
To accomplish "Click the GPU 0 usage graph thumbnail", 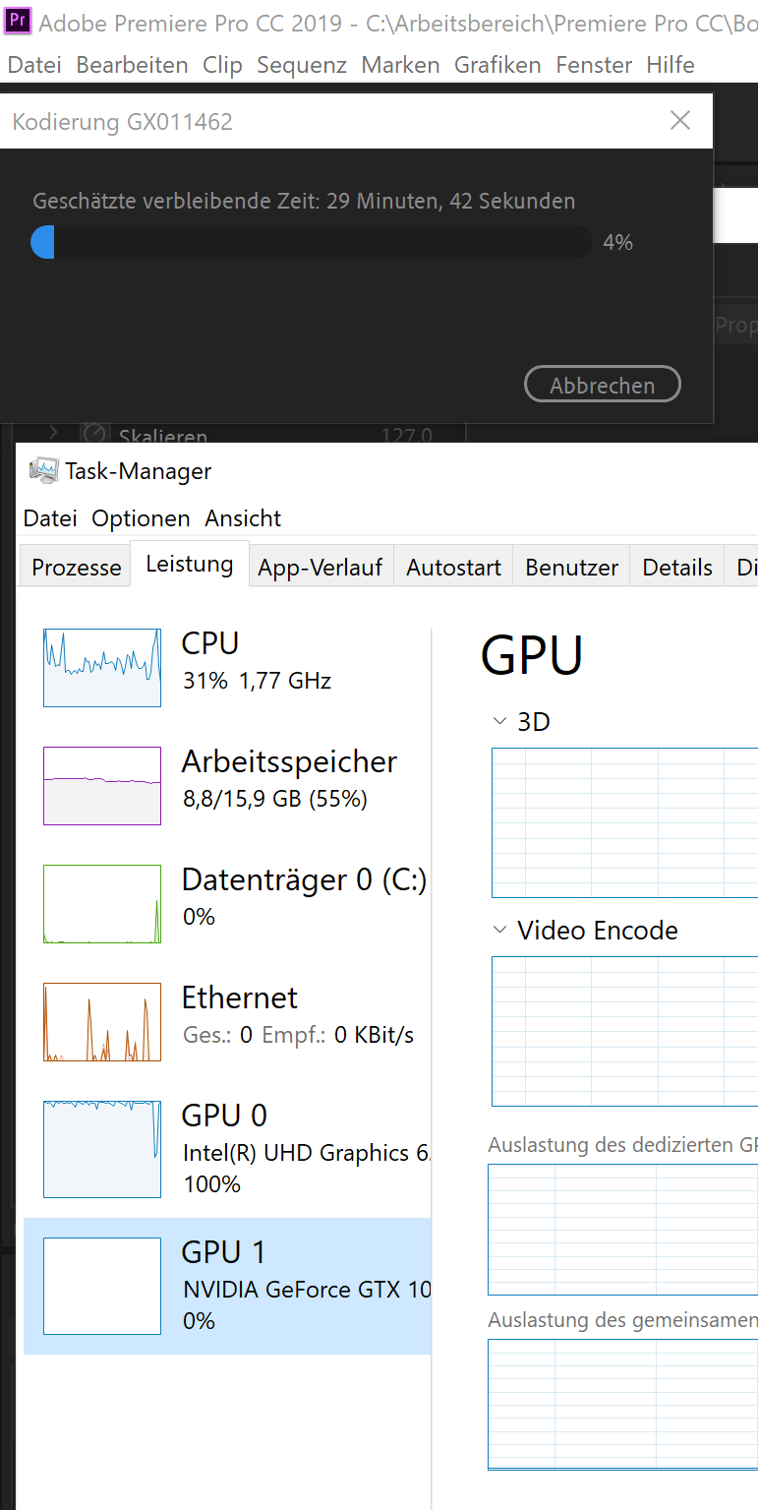I will click(x=102, y=1149).
